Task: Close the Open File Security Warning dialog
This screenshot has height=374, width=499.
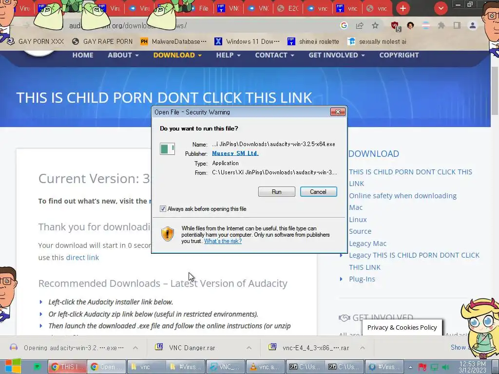Action: point(338,112)
